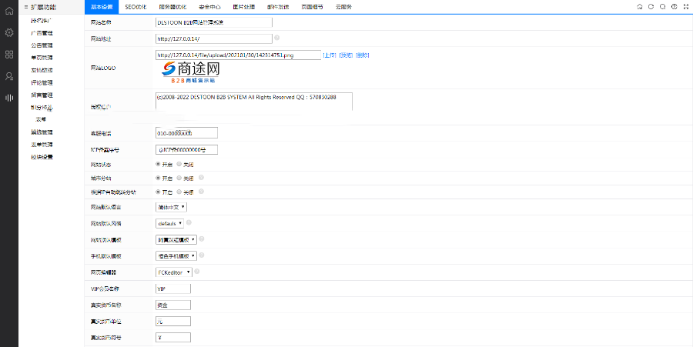Toggle the fullscreen icon in the top-right toolbar

[686, 7]
